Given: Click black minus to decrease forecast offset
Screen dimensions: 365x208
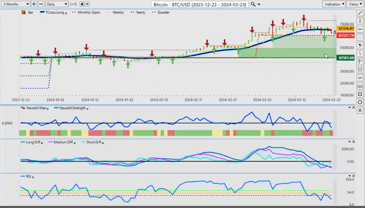Looking at the screenshot, I should coord(87,4).
